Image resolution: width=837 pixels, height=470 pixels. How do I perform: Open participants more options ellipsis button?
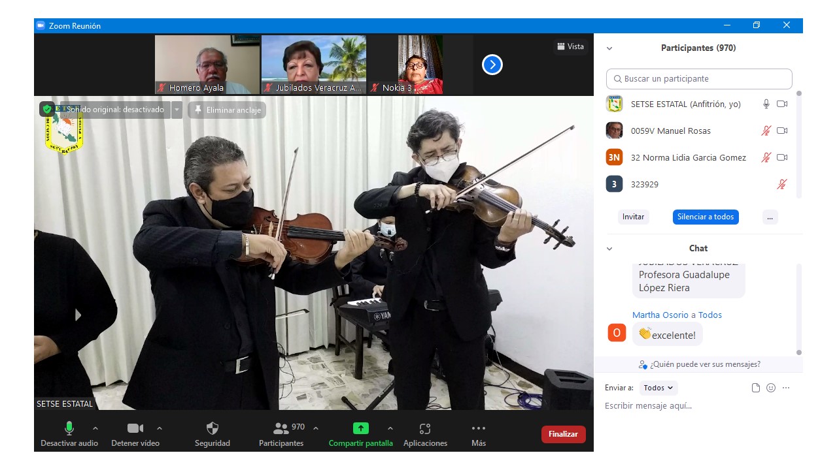[x=770, y=217]
